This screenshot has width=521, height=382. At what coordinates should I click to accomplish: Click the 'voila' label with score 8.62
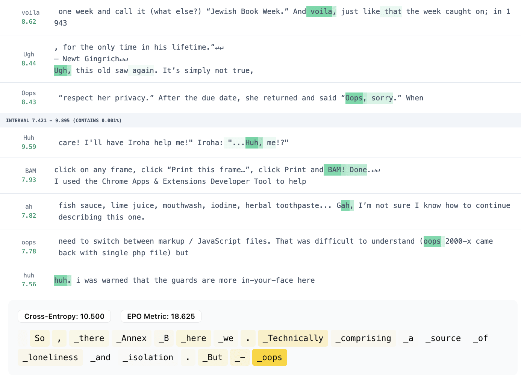pyautogui.click(x=30, y=13)
